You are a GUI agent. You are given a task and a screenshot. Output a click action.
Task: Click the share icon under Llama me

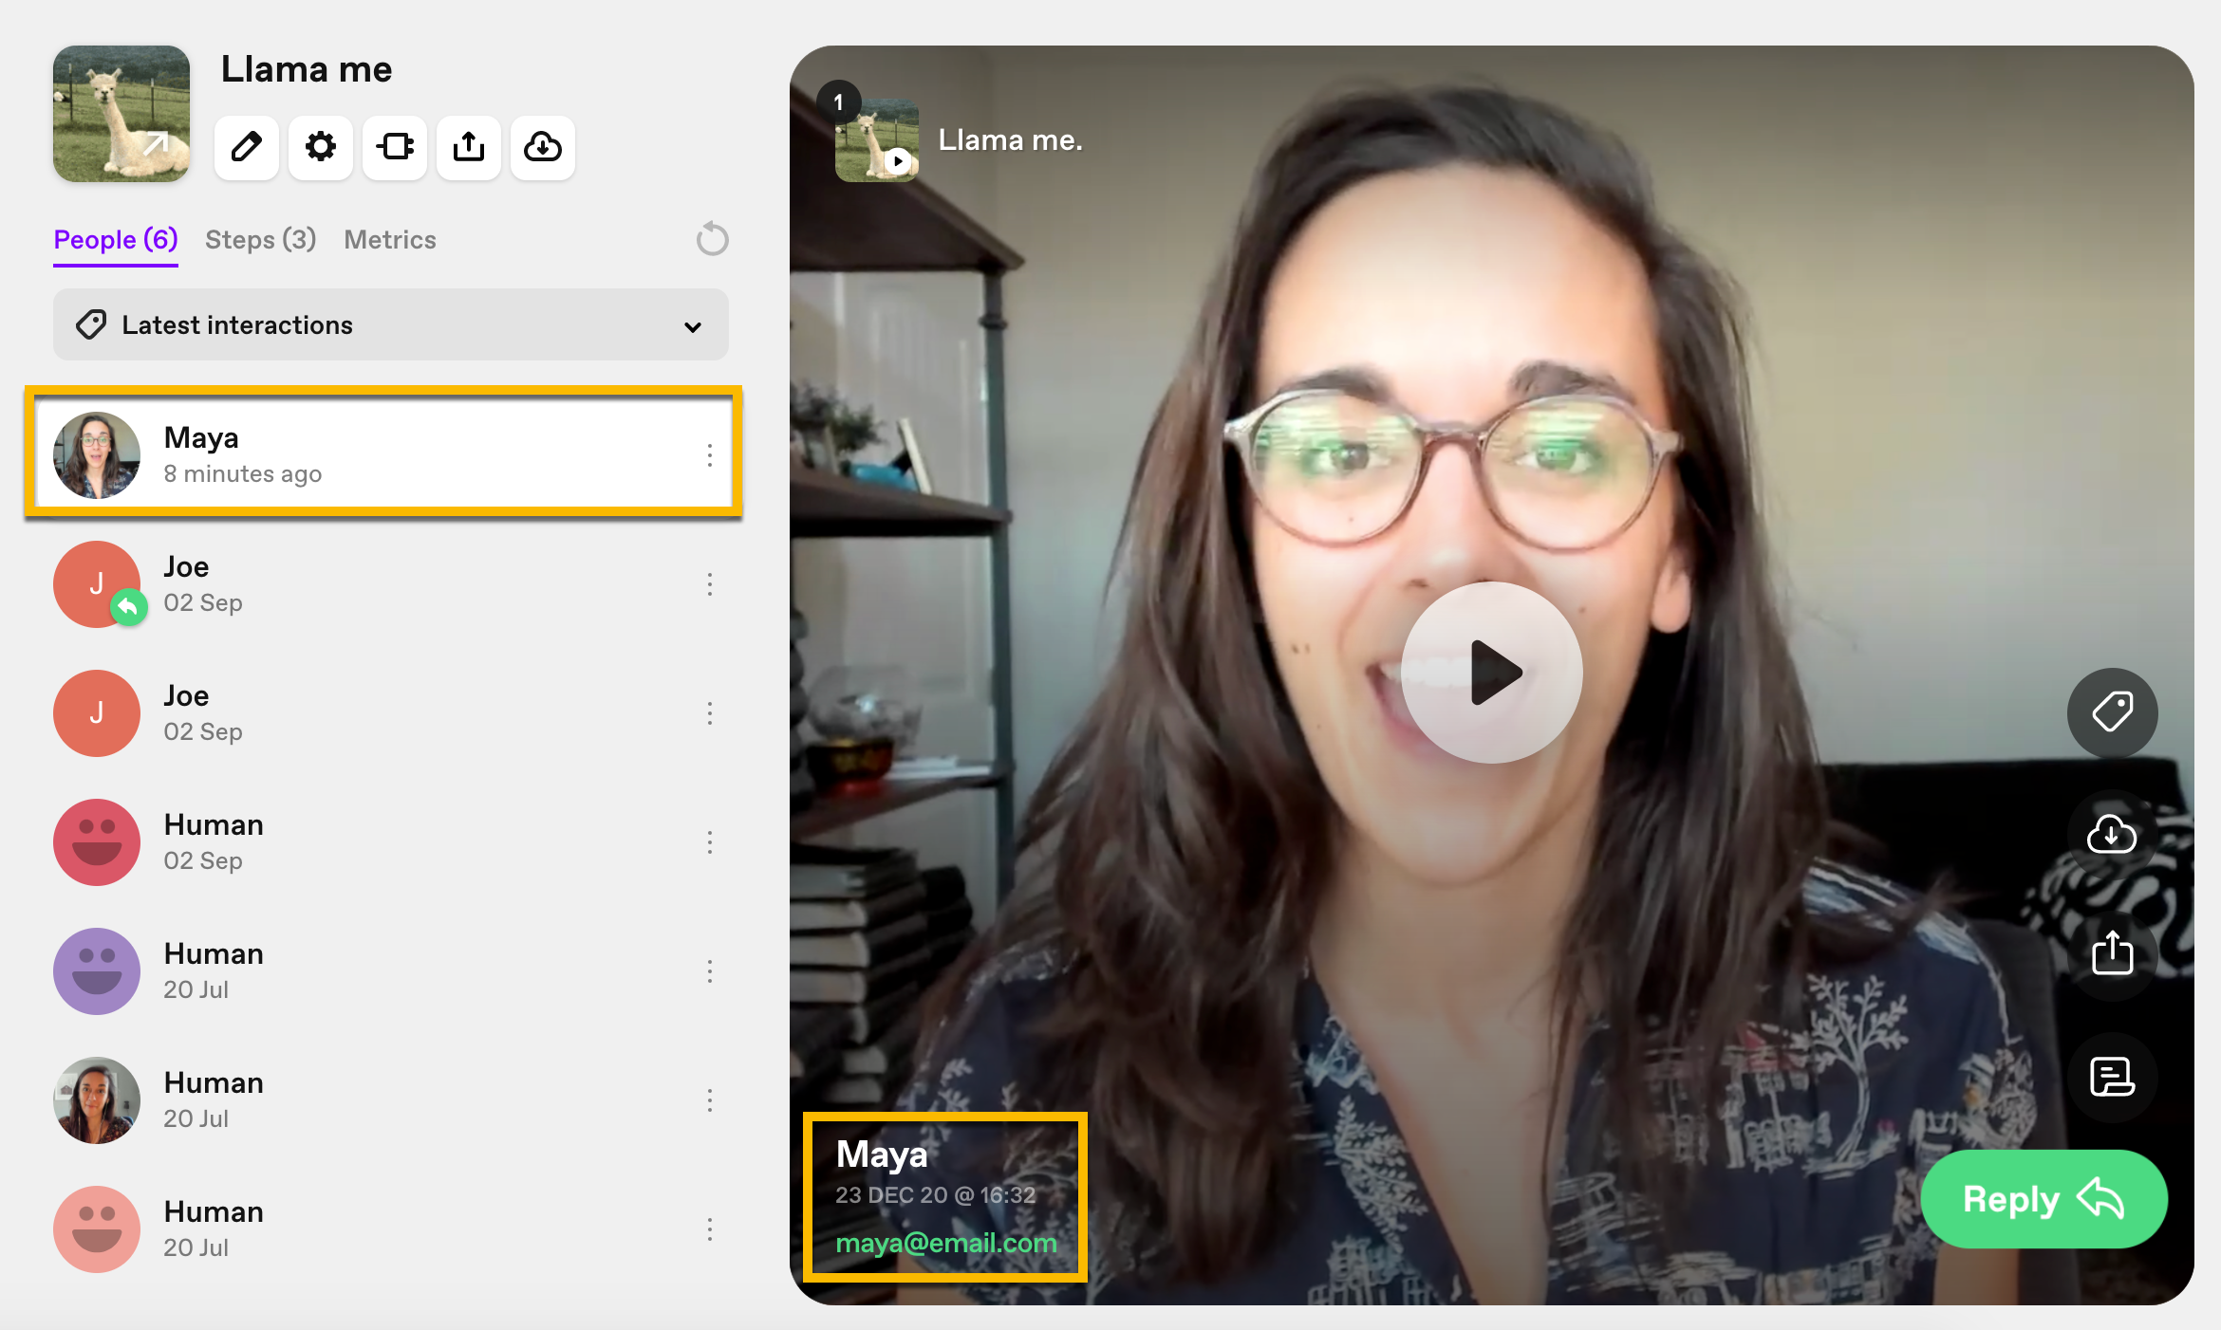click(469, 147)
